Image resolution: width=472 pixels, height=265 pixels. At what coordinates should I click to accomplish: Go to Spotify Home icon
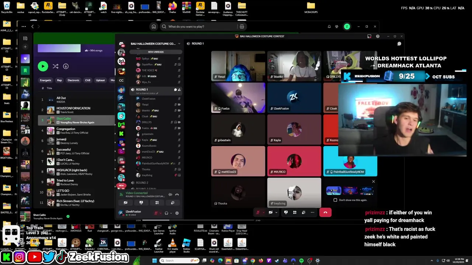pyautogui.click(x=154, y=26)
